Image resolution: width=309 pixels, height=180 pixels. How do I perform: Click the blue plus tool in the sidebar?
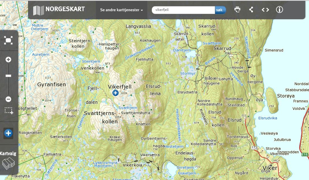pos(8,133)
